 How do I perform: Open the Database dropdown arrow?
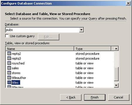(81, 30)
